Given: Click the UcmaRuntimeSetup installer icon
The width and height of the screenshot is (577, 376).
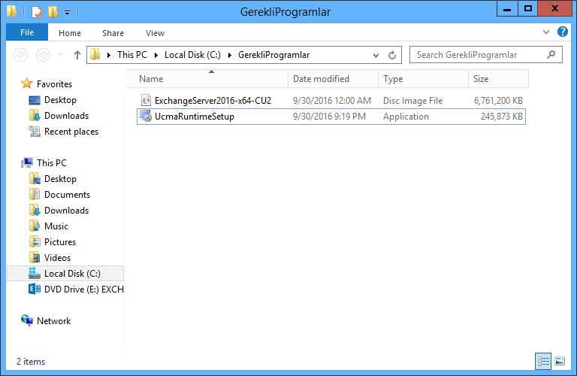Looking at the screenshot, I should pos(146,117).
